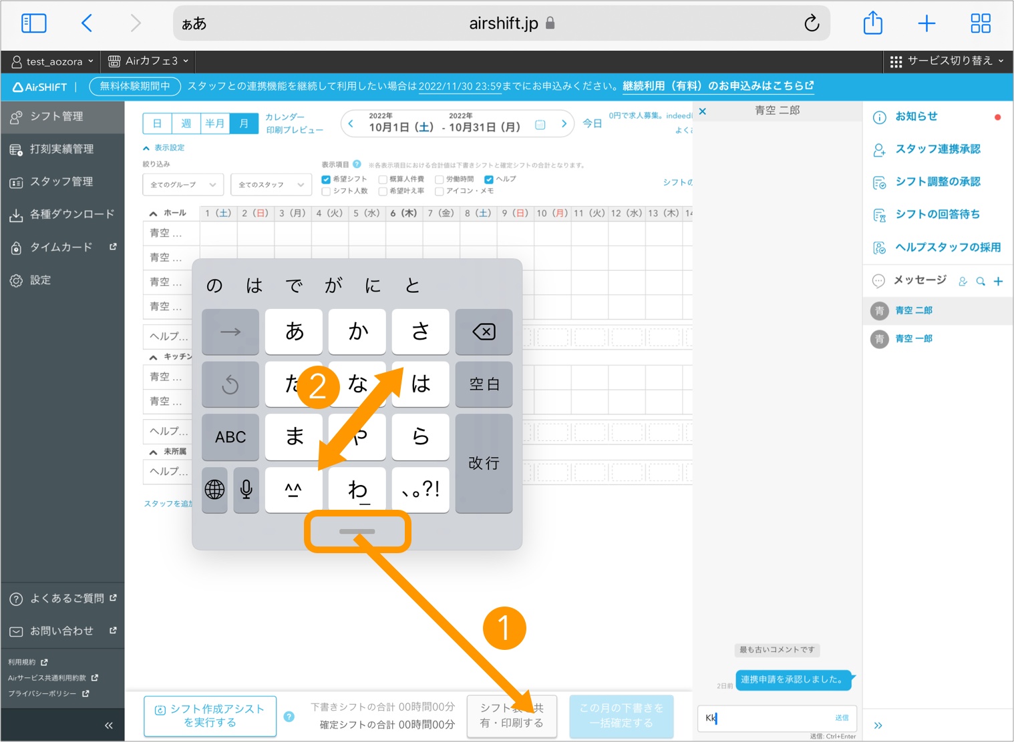Image resolution: width=1014 pixels, height=742 pixels.
Task: Open the 継続利用（有料）のお申込みはこちら link
Action: pos(717,86)
